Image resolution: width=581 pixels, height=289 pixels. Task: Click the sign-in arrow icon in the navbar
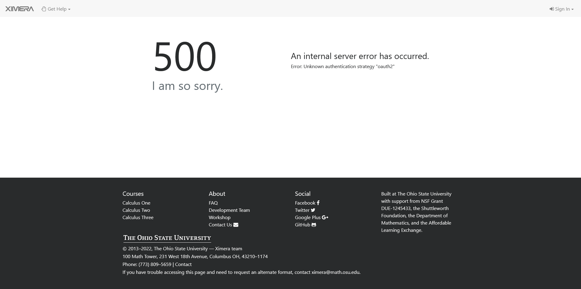[552, 8]
